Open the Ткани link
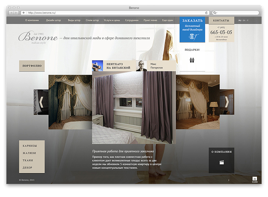Image resolution: width=268 pixels, height=197 pixels. (x=28, y=160)
